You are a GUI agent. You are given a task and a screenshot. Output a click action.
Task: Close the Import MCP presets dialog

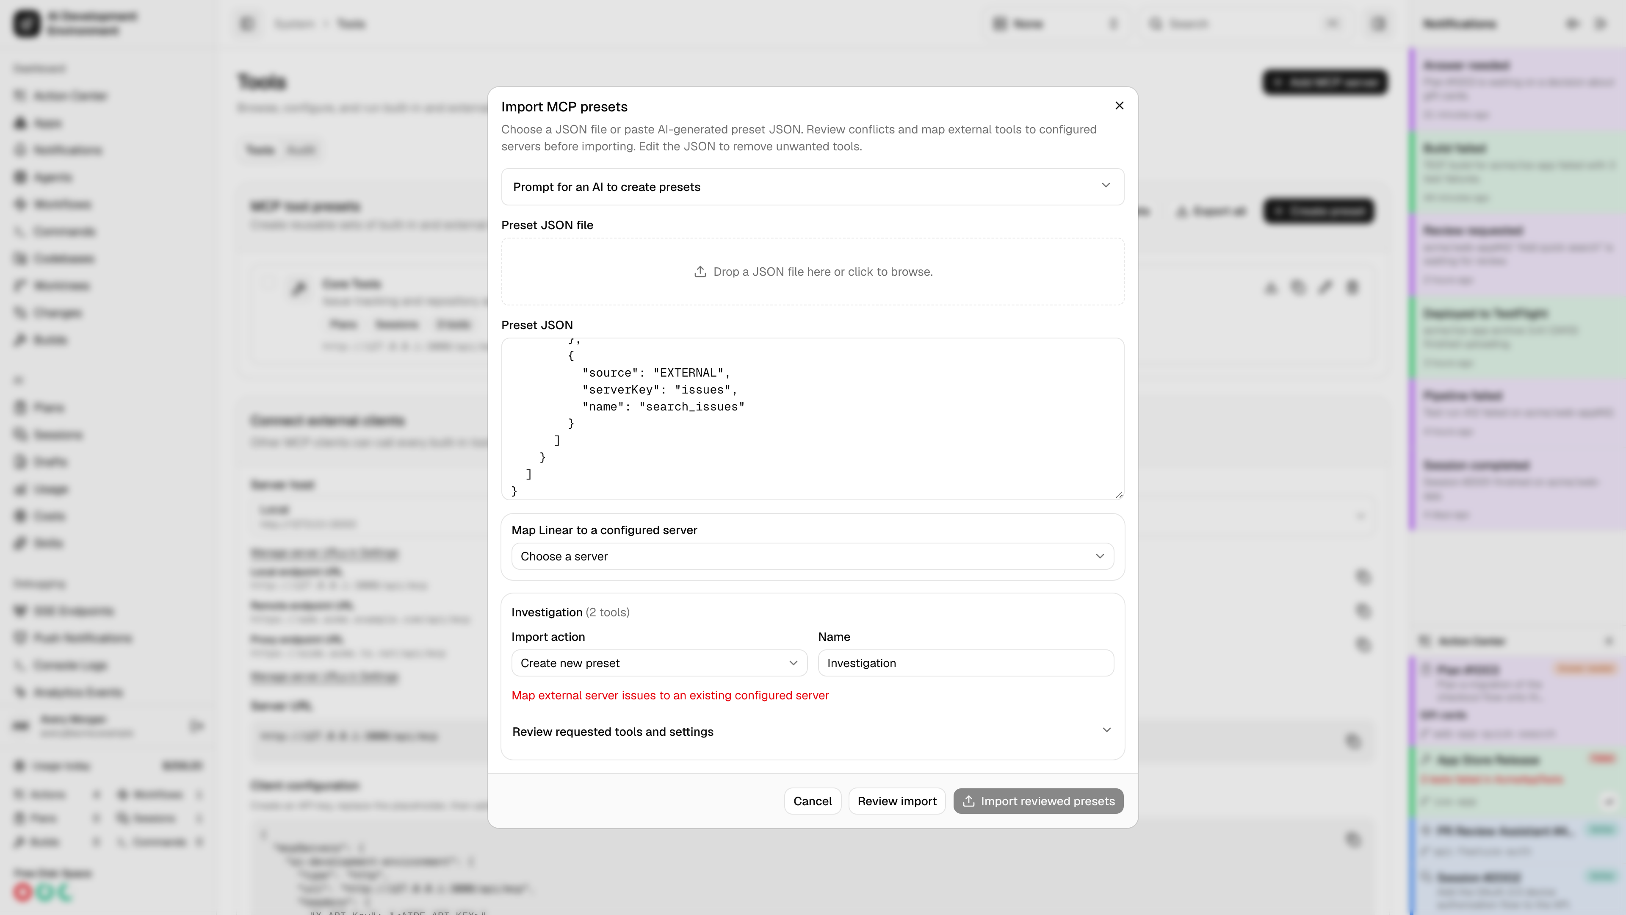(1119, 105)
